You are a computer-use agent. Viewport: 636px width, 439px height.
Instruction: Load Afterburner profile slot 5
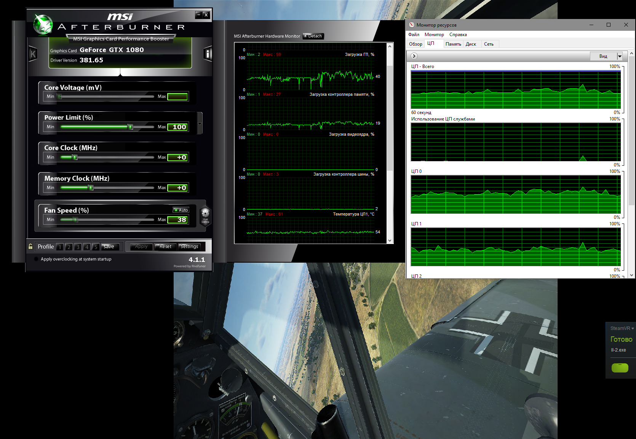coord(96,247)
